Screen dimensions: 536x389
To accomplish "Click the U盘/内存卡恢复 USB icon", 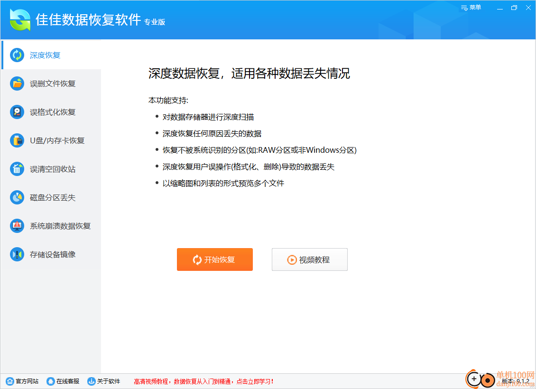I will coord(17,140).
